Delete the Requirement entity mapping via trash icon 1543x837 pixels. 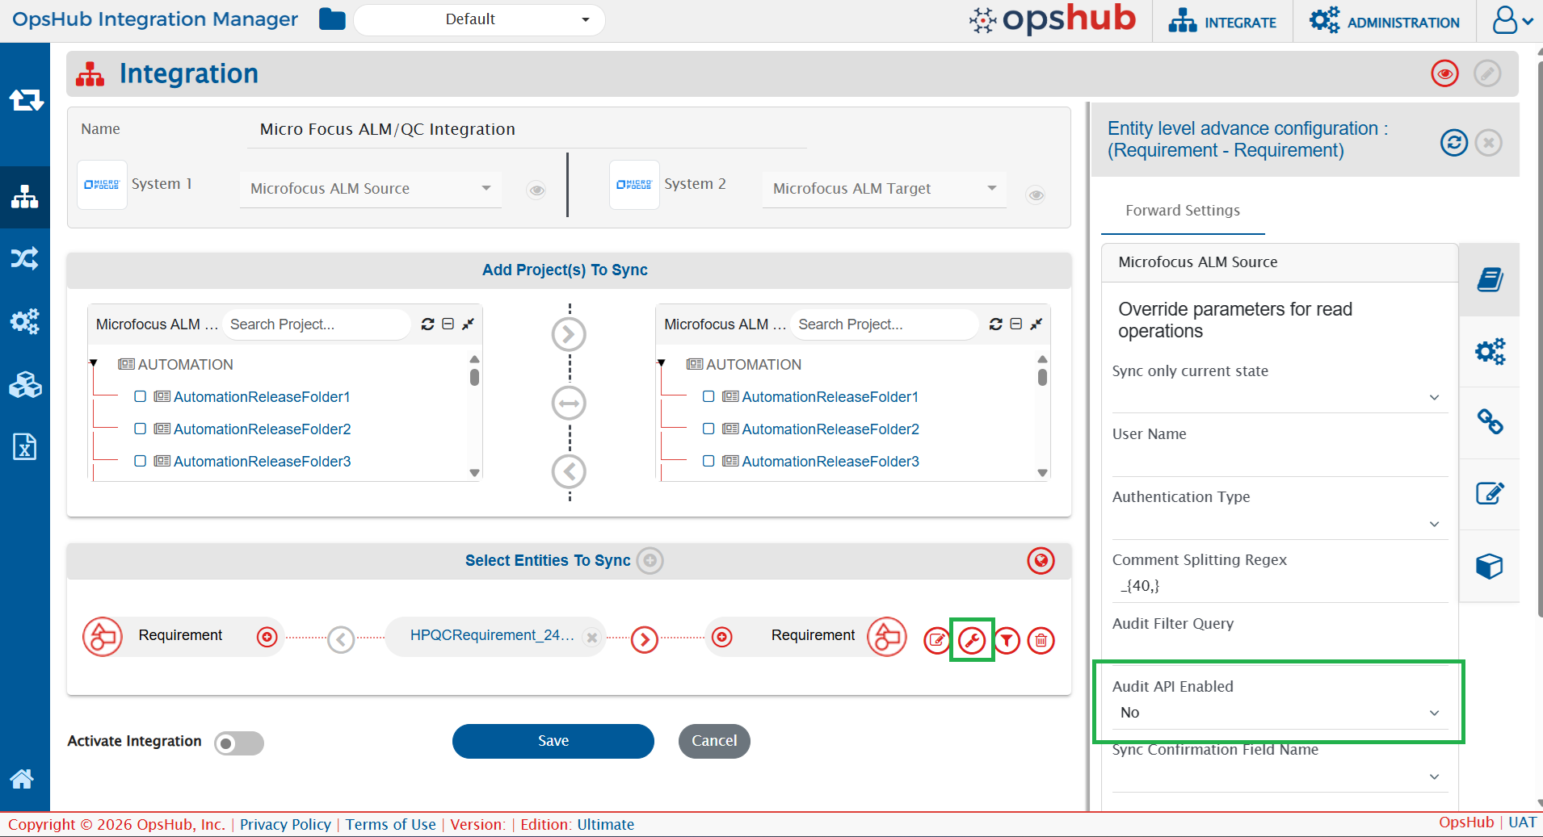pos(1041,641)
